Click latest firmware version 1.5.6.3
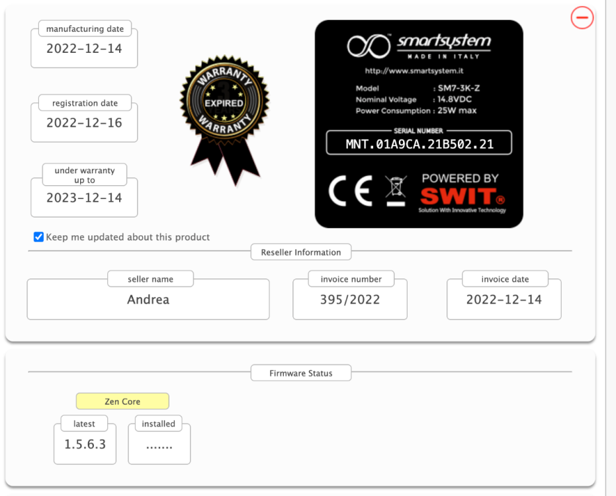The image size is (616, 496). [x=85, y=444]
